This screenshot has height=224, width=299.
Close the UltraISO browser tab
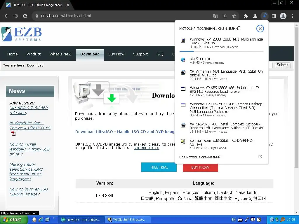[x=68, y=5]
